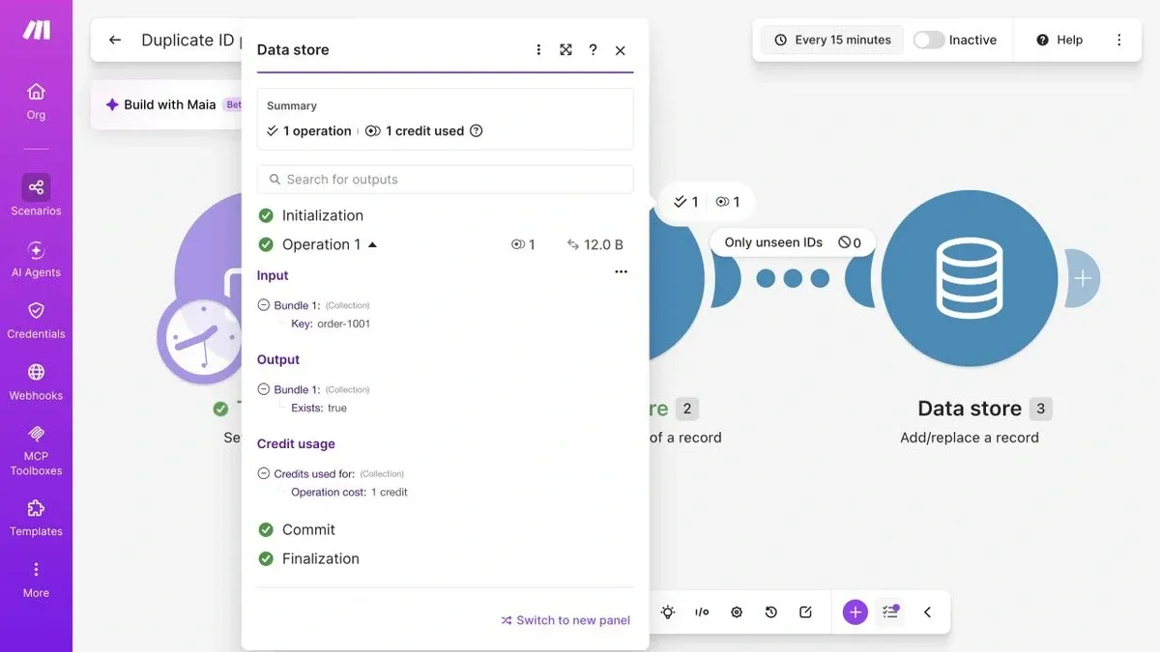The image size is (1160, 652).
Task: Go to Scenarios in the sidebar
Action: (x=36, y=195)
